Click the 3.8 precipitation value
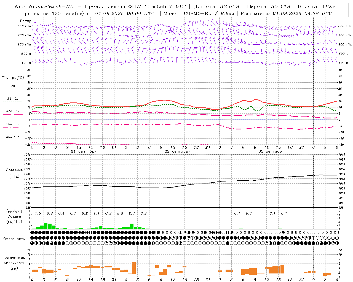 tap(50, 213)
